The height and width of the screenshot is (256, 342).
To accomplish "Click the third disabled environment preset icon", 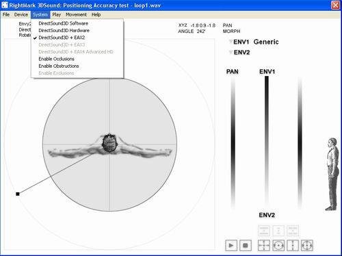I will [293, 231].
